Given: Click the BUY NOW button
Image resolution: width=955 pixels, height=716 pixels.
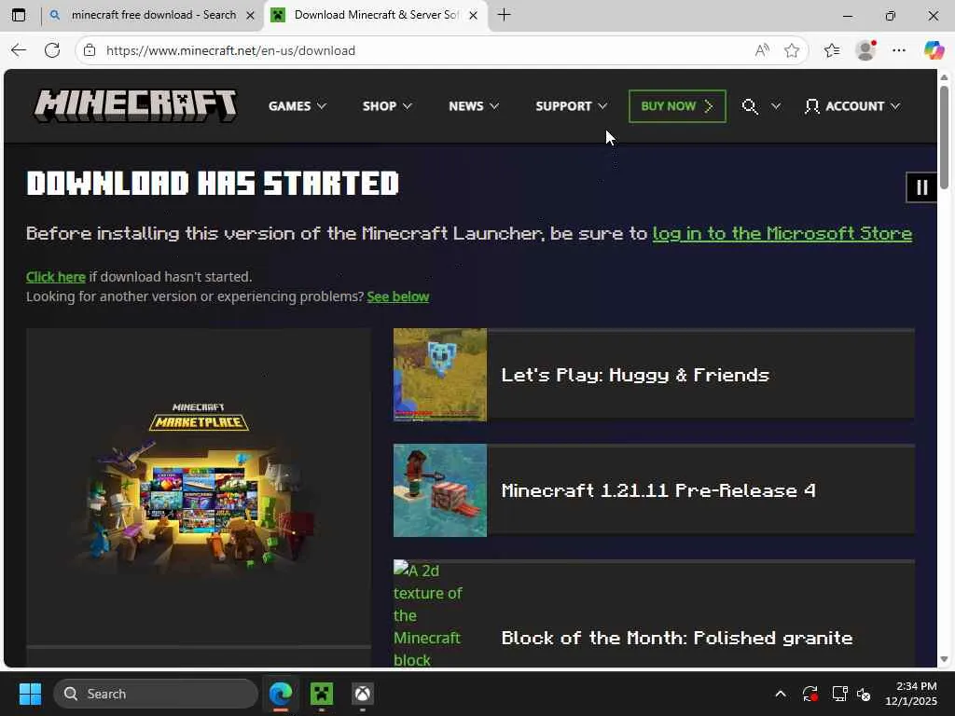Looking at the screenshot, I should 677,106.
